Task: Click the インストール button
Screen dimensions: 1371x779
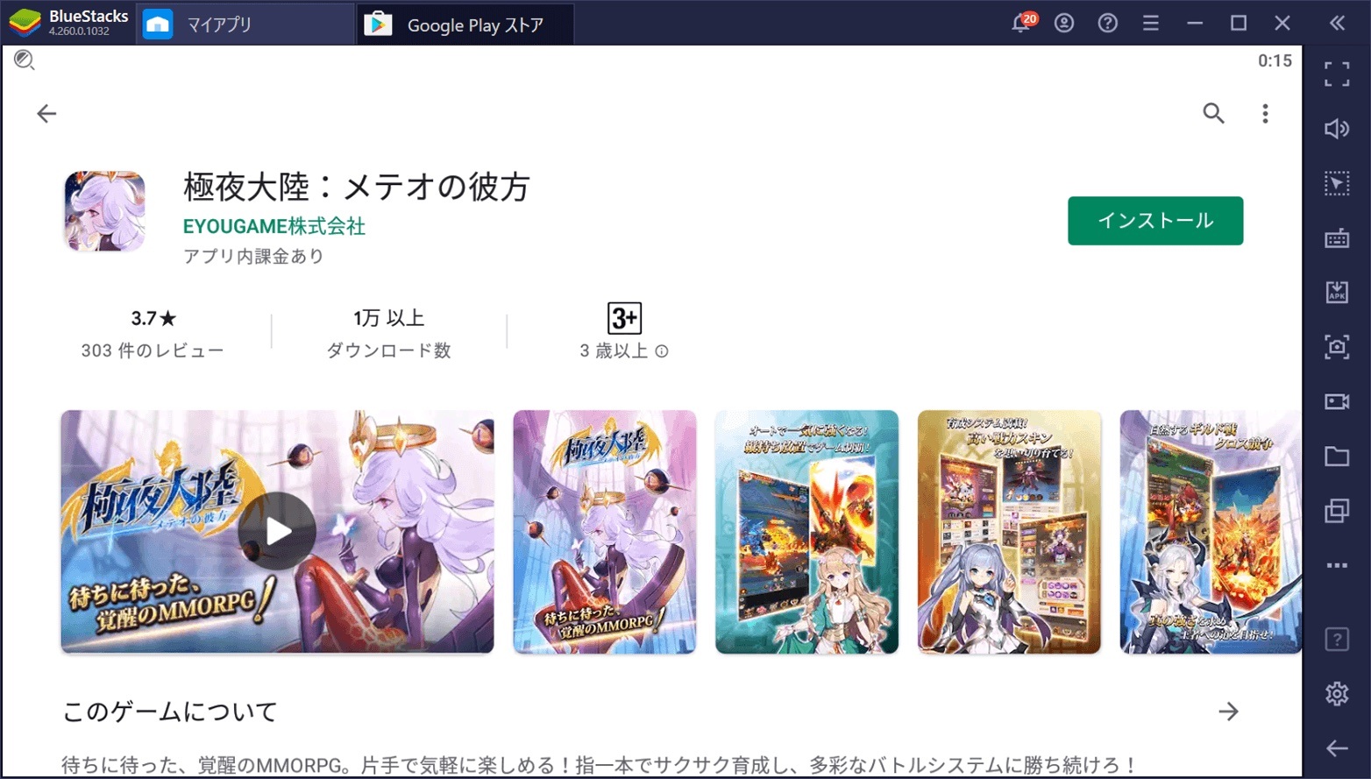Action: (1155, 221)
